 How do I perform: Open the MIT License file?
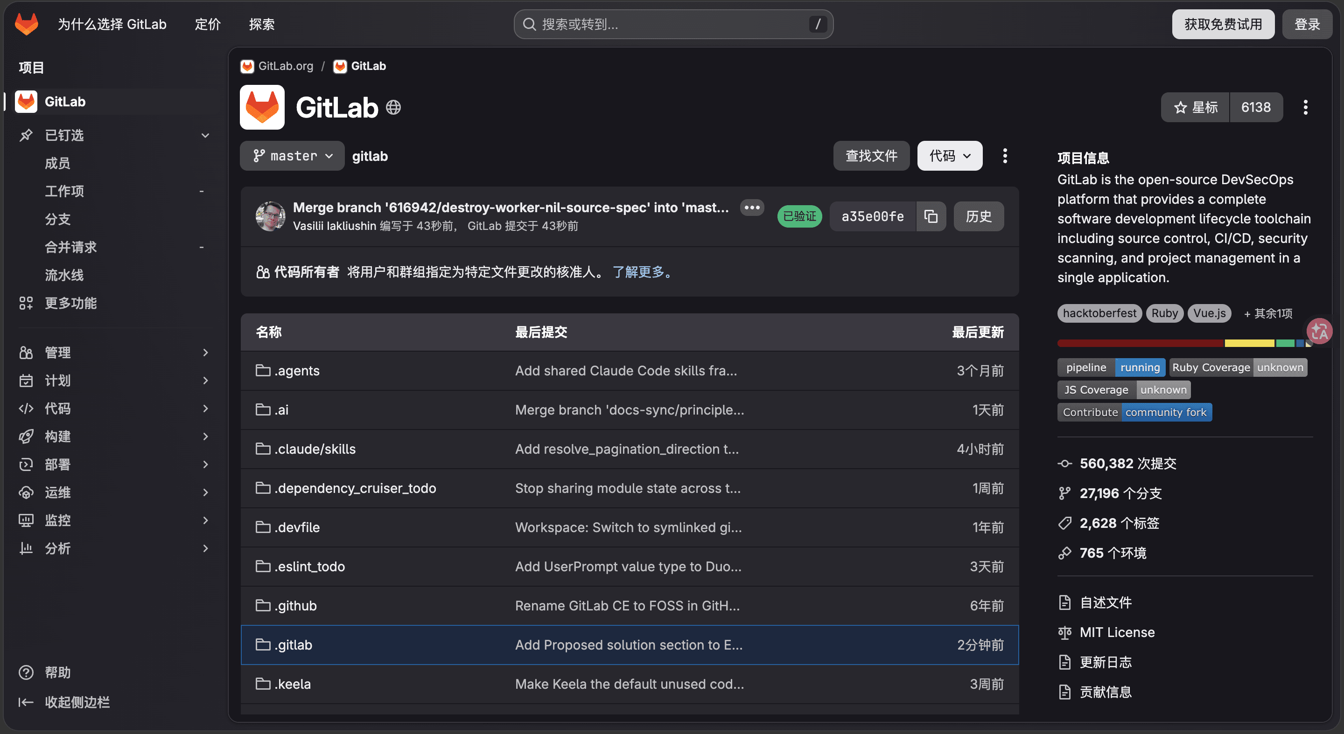pos(1106,632)
